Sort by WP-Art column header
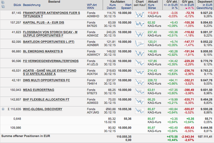 click(92, 5)
